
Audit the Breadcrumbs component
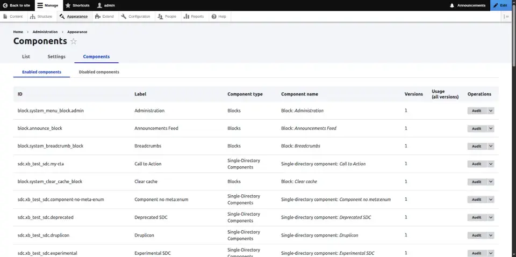coord(477,146)
